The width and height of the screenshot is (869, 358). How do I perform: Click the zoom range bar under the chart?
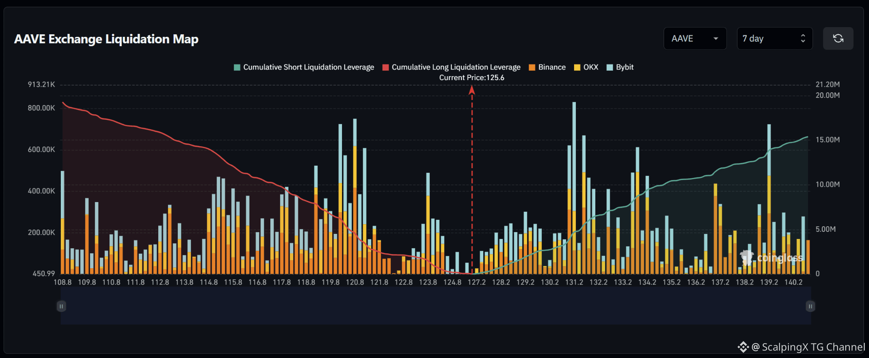(436, 306)
